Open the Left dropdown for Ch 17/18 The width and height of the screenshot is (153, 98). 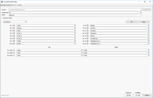tap(50, 50)
